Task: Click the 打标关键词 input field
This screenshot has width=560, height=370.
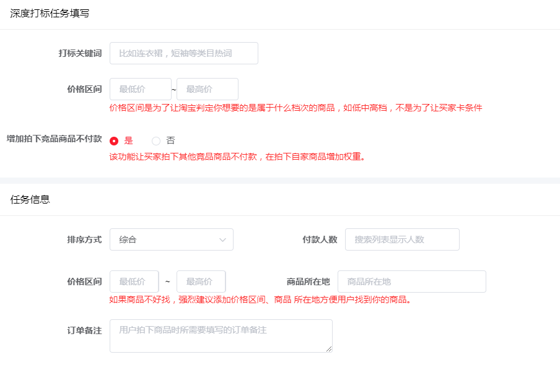Action: pyautogui.click(x=183, y=53)
